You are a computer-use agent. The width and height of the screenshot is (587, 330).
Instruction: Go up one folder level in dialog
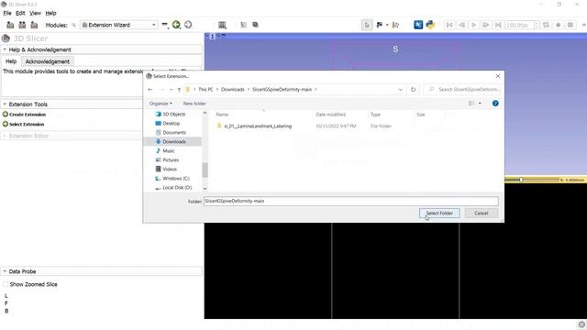[179, 90]
